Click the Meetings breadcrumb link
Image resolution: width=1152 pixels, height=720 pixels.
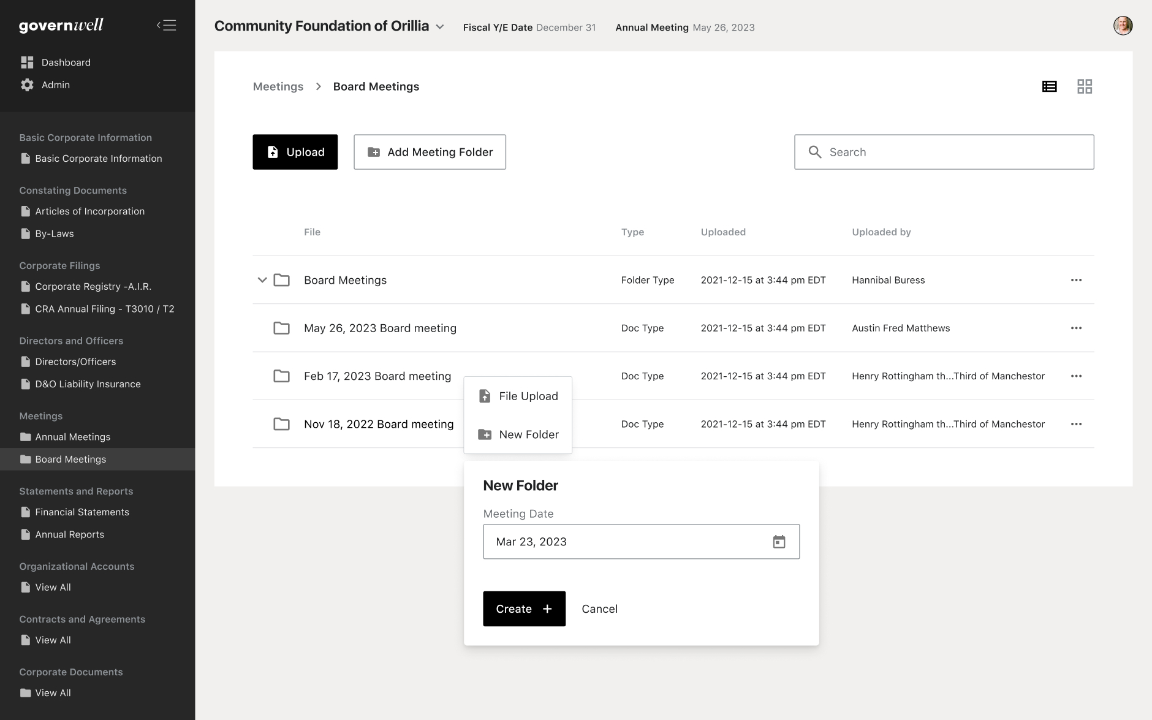point(278,86)
